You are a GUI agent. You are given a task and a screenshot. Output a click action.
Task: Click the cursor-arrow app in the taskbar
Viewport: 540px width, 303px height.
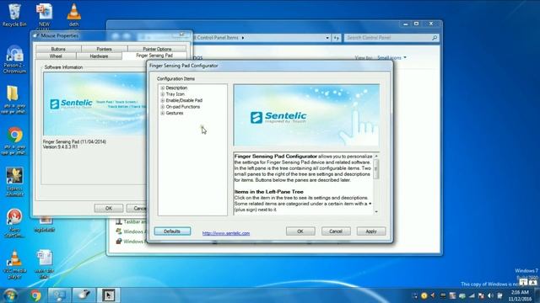pyautogui.click(x=108, y=295)
